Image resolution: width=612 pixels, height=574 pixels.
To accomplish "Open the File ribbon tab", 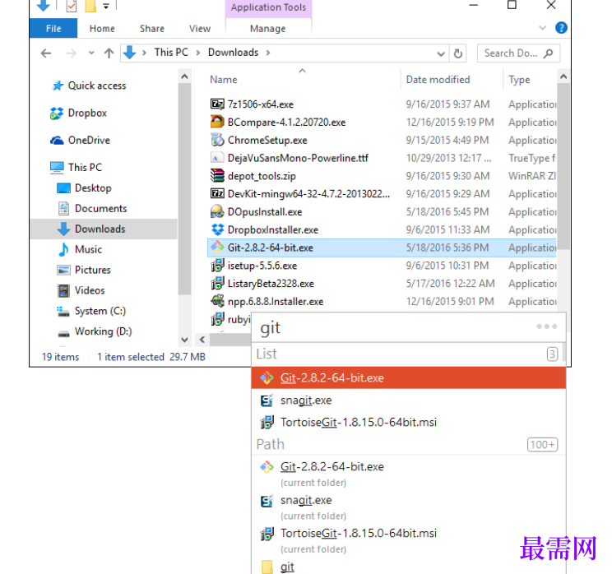I will click(x=53, y=29).
